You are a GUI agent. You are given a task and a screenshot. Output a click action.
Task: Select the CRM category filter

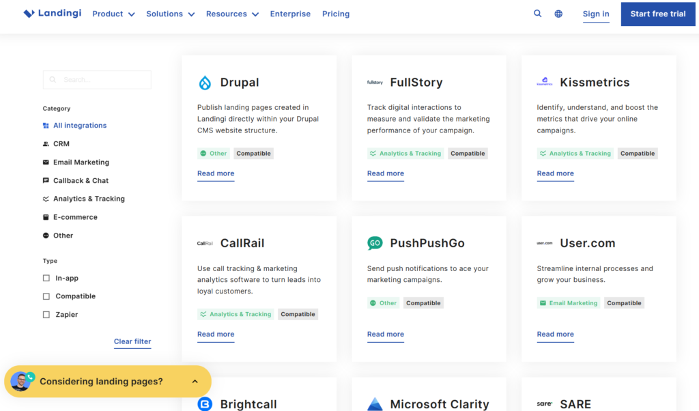click(x=61, y=144)
